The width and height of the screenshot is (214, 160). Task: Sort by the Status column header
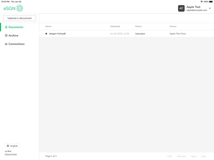[x=138, y=26]
